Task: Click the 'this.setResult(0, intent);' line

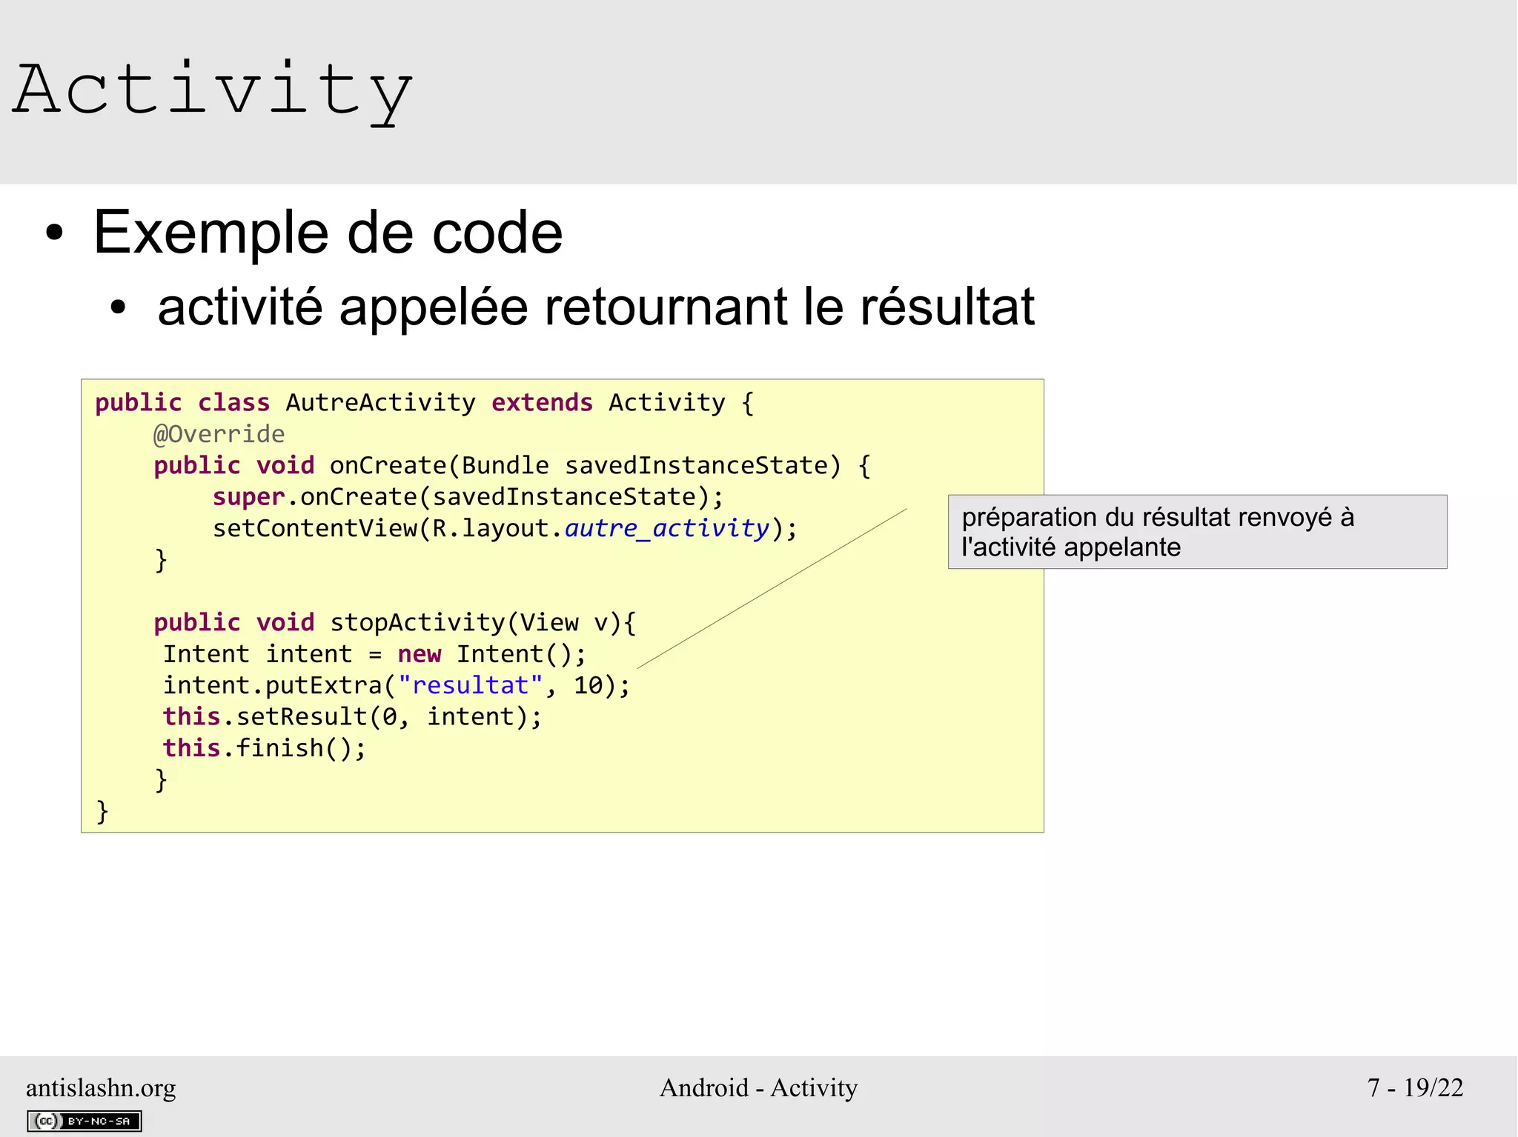Action: 353,717
